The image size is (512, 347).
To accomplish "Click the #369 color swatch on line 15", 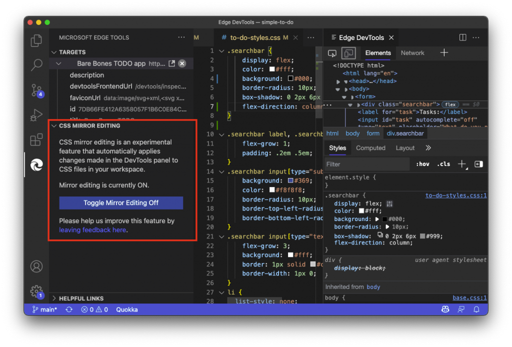I will pyautogui.click(x=290, y=180).
